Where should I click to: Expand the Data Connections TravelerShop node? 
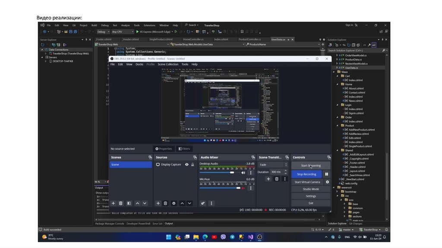click(46, 54)
